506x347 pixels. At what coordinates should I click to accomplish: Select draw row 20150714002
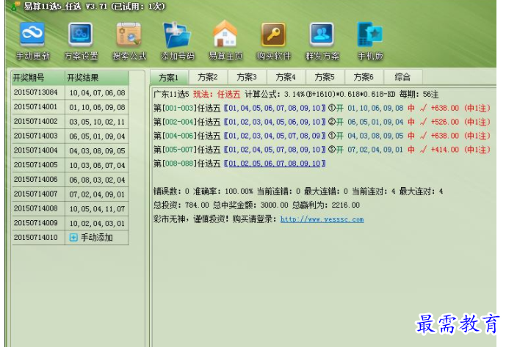(70, 122)
